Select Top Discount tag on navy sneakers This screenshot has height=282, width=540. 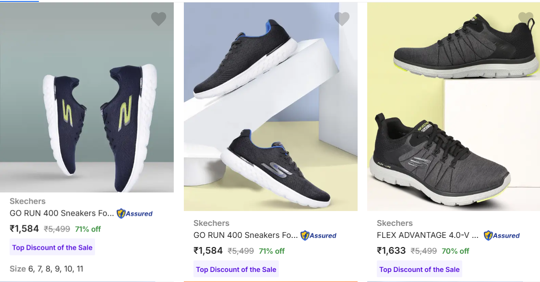pyautogui.click(x=51, y=247)
